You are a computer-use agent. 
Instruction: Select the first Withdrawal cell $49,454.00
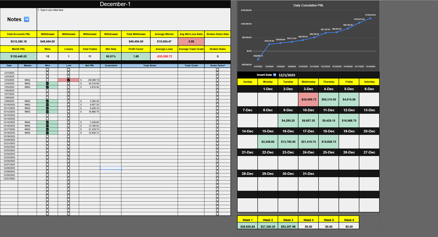(x=47, y=42)
